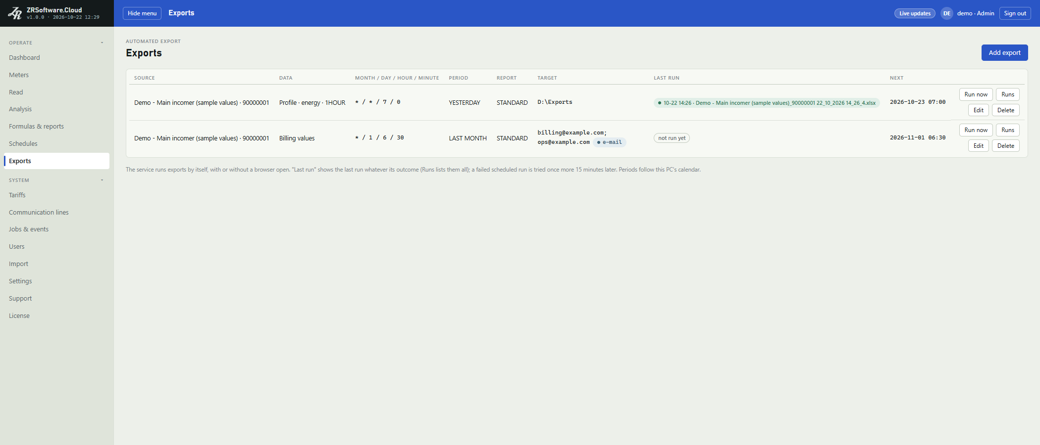
Task: Click the 'not run yet' status pill
Action: [x=672, y=138]
